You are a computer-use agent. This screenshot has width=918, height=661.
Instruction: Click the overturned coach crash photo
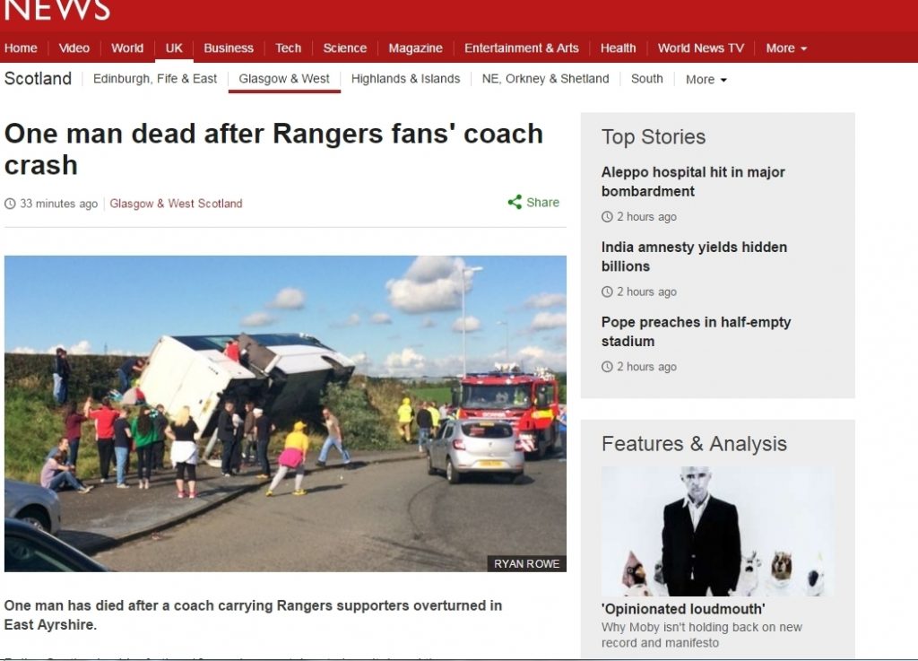(285, 413)
